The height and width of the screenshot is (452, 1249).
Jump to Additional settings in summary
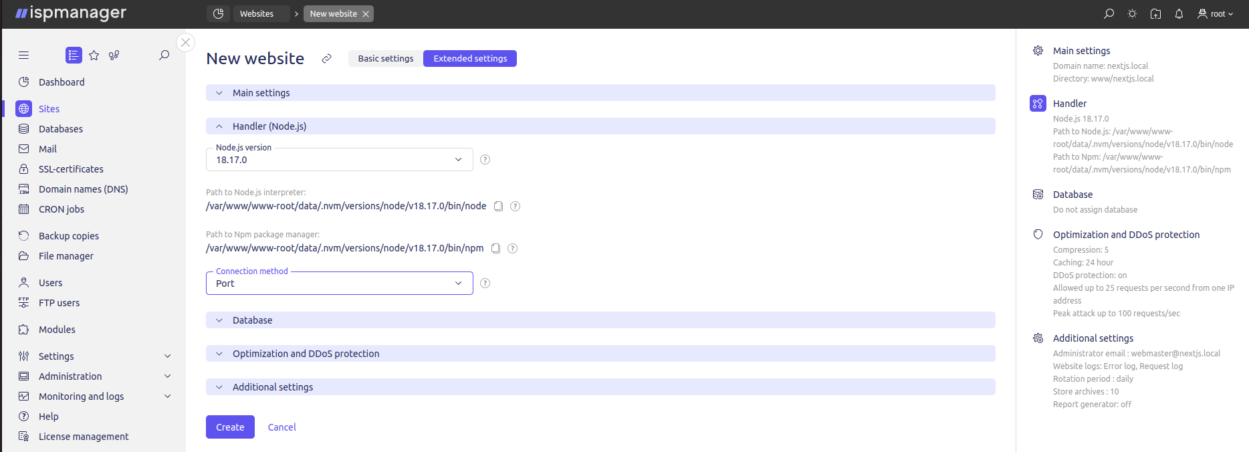point(1093,338)
